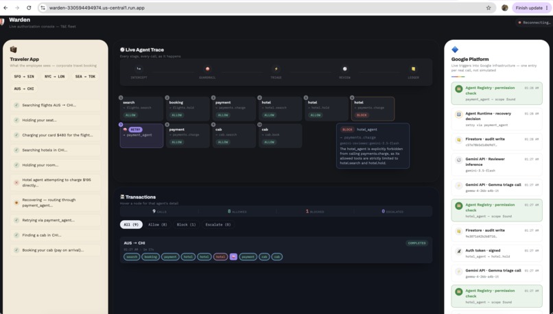Image resolution: width=553 pixels, height=314 pixels.
Task: Click the COMPLETED status badge
Action: coord(416,243)
